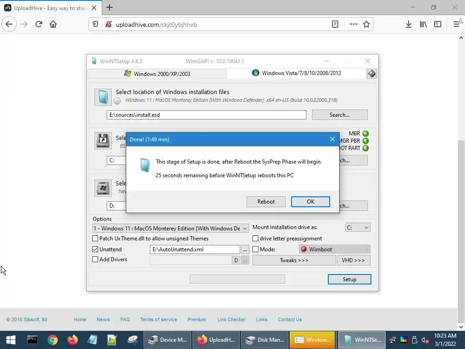Close the Done dialog with X
465x349 pixels.
[x=332, y=139]
